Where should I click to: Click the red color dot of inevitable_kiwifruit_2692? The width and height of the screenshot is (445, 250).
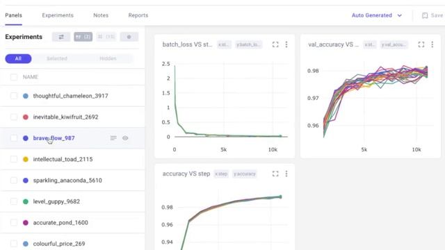26,117
